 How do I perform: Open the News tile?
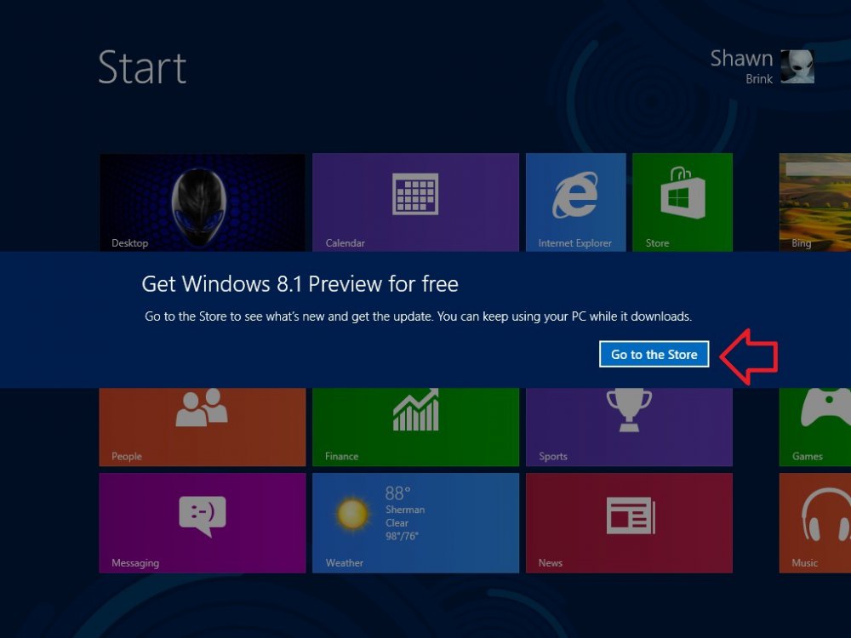point(629,523)
